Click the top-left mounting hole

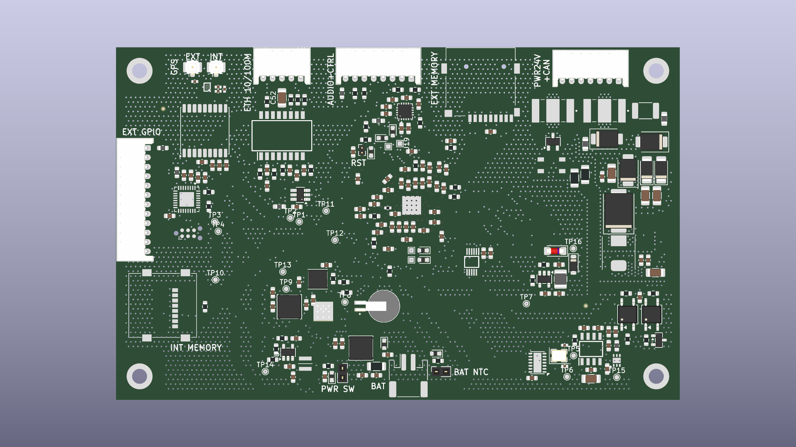click(139, 71)
